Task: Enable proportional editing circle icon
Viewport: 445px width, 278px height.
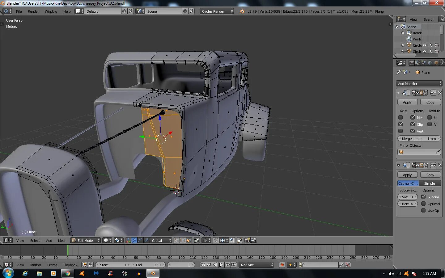Action: click(205, 240)
